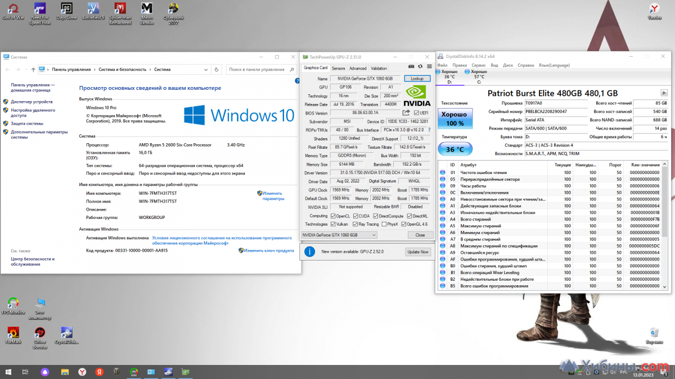Click the GPU-Z screenshot camera icon
The width and height of the screenshot is (675, 379).
click(x=411, y=66)
